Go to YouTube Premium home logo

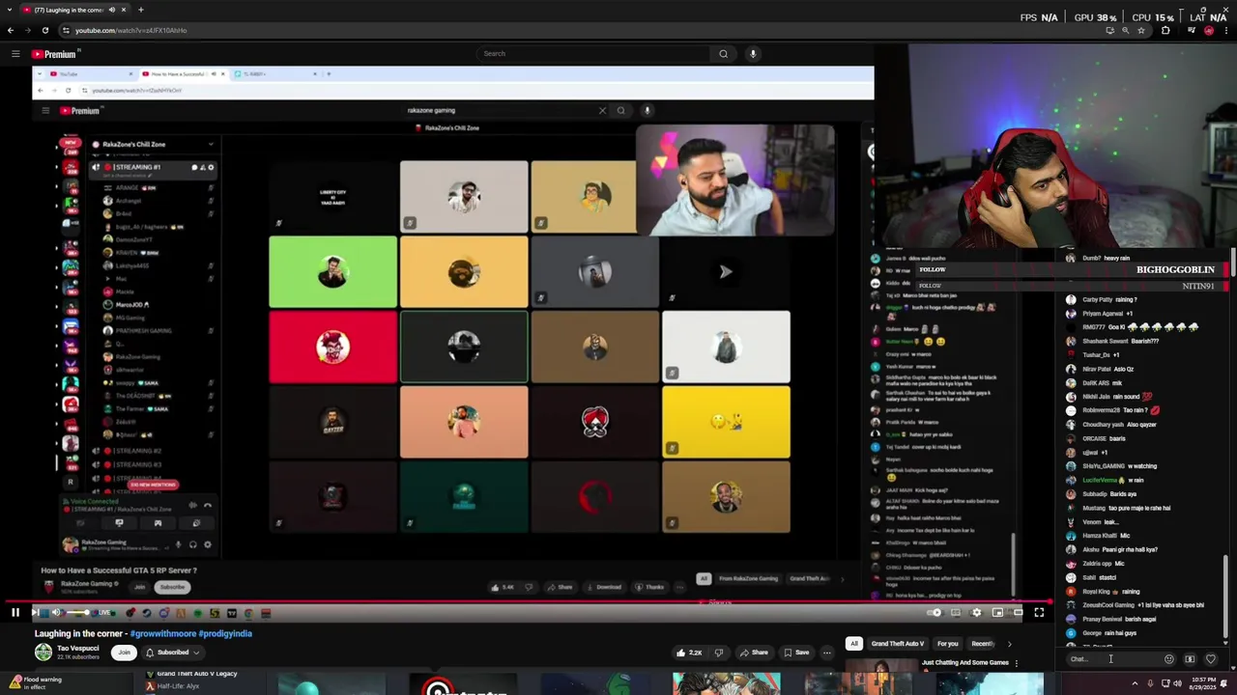pos(54,54)
